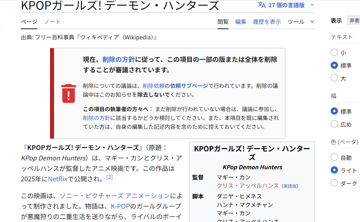Click the language translation icon
The height and width of the screenshot is (222, 360).
(262, 5)
